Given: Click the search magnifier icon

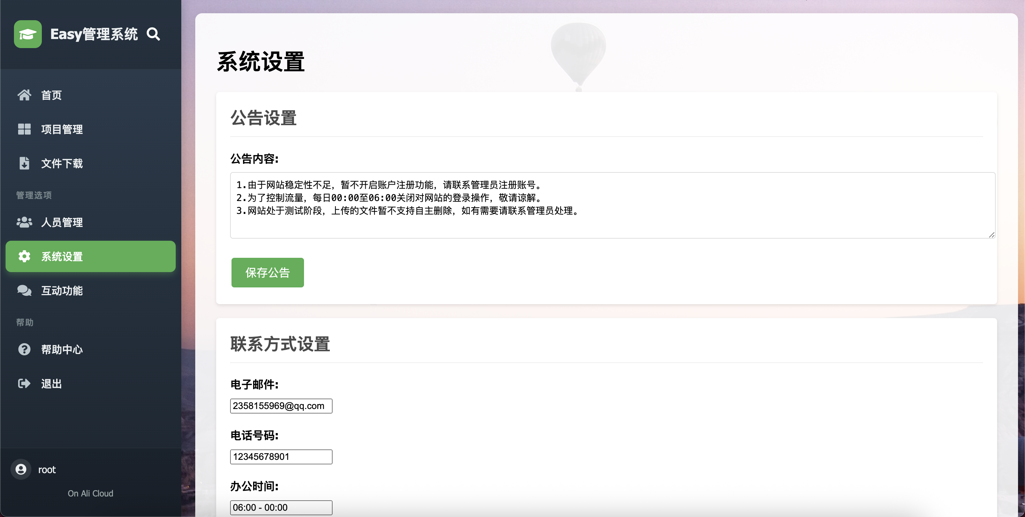Looking at the screenshot, I should click(x=153, y=34).
